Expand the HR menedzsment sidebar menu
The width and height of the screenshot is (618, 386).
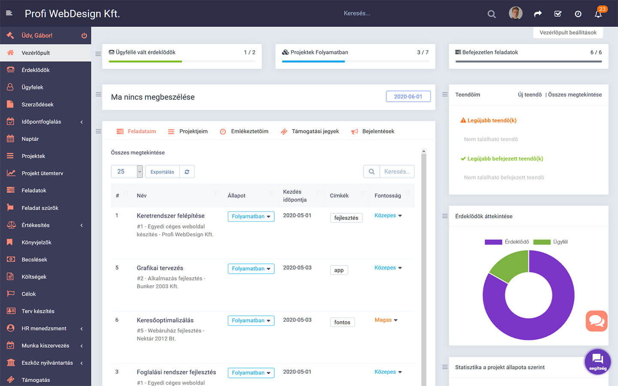pyautogui.click(x=45, y=329)
